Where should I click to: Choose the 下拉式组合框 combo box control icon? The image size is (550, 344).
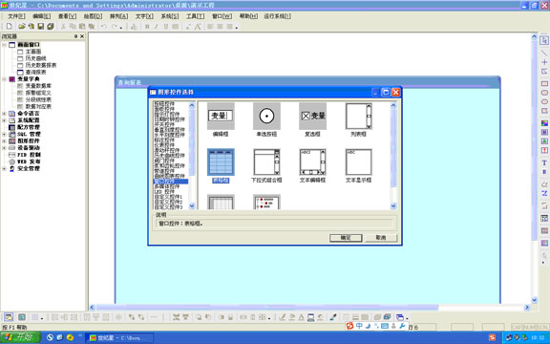coord(266,162)
